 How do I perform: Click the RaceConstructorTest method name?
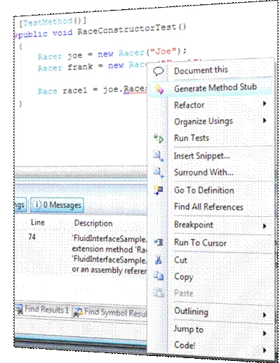(126, 29)
